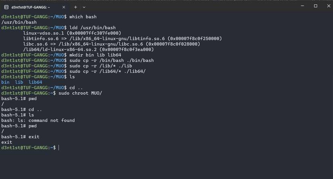Maximize the terminal window

coord(316,6)
